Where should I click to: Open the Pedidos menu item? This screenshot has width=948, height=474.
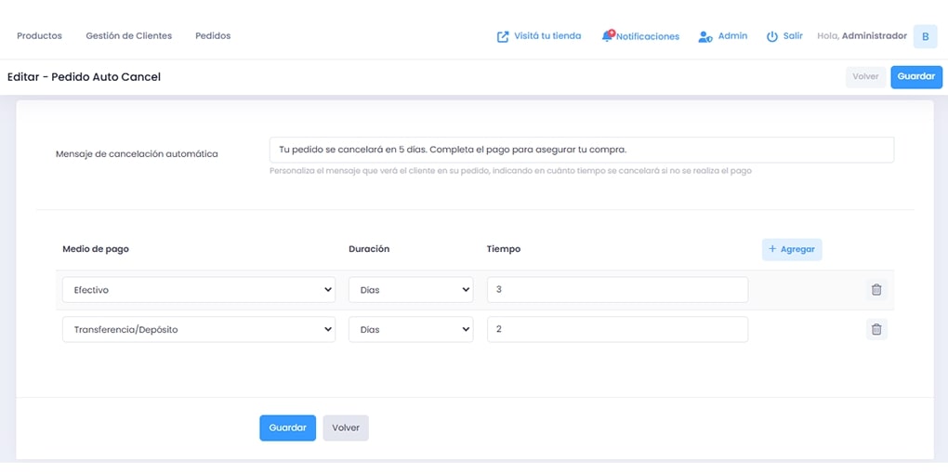coord(213,36)
